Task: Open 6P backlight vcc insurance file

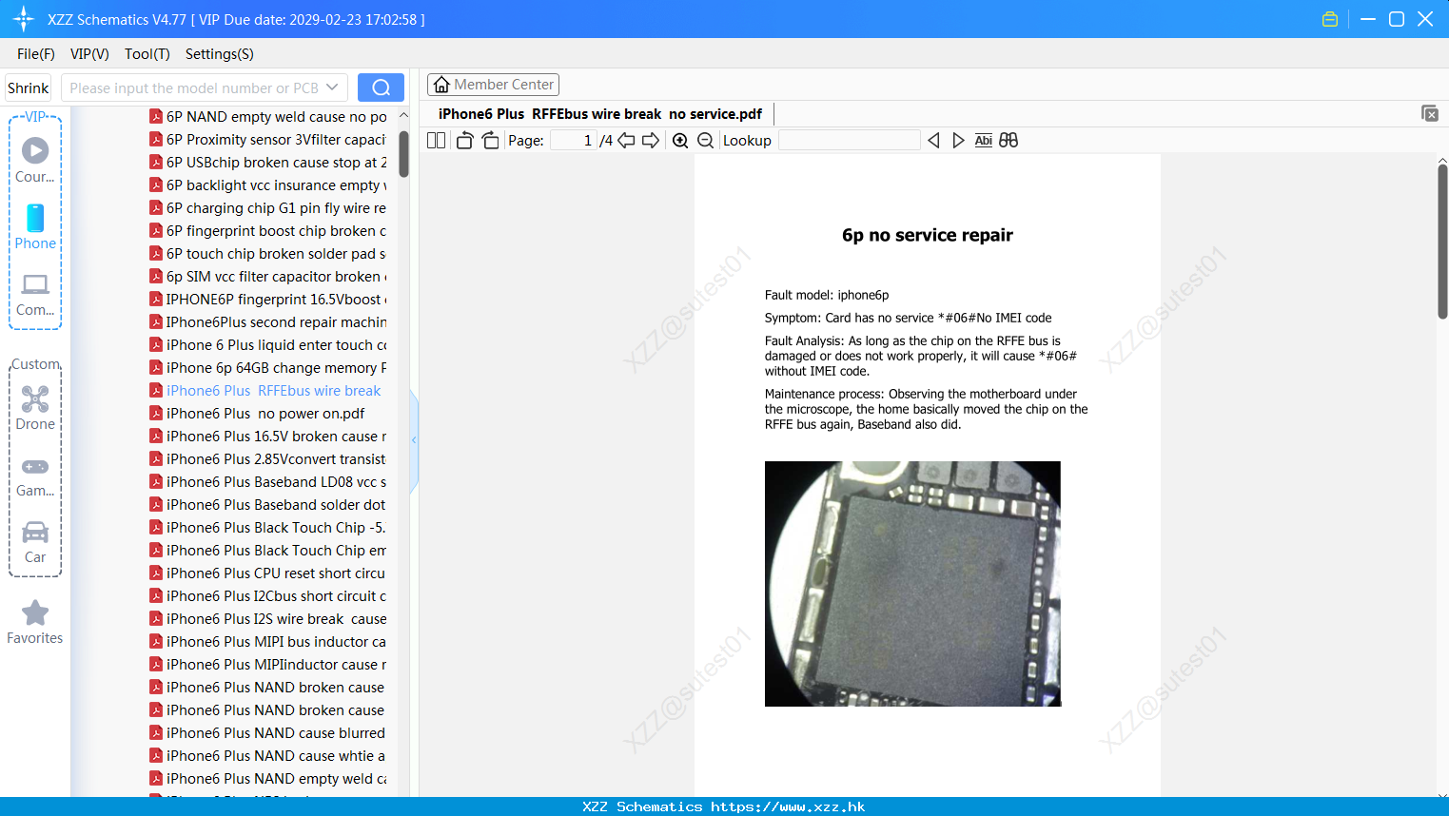Action: coord(268,185)
